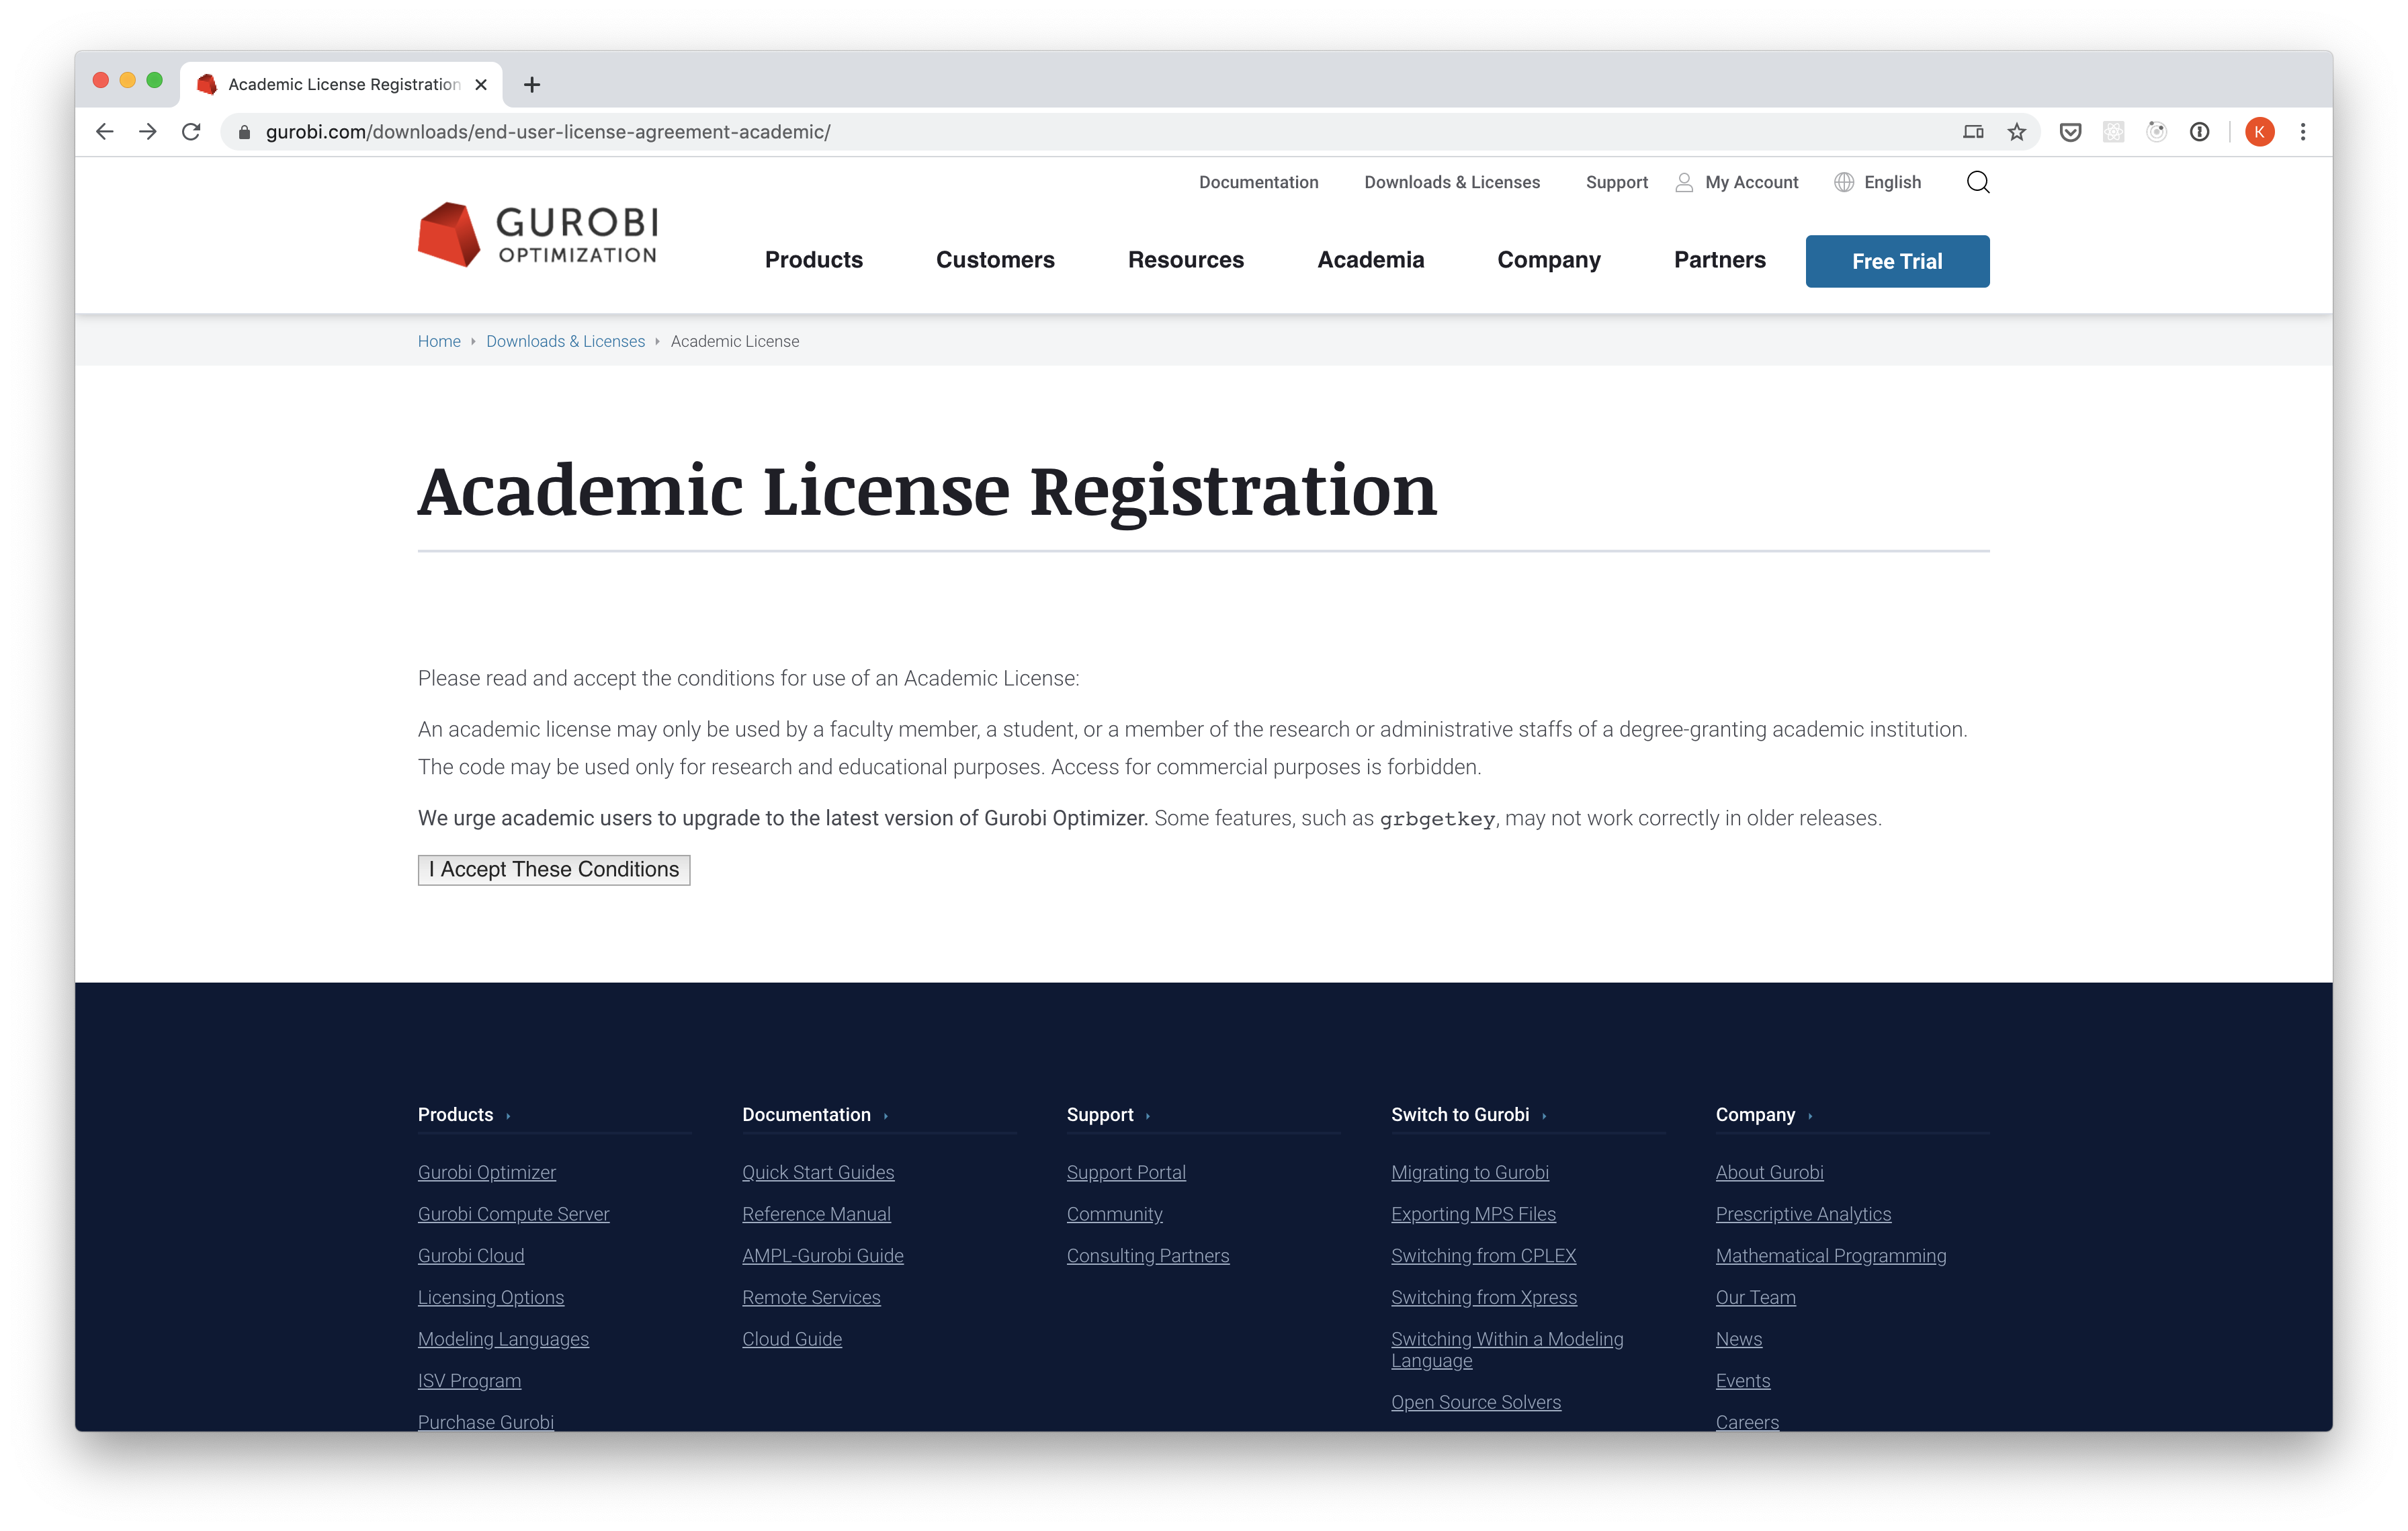The height and width of the screenshot is (1531, 2408).
Task: Open the Products navigation menu
Action: click(x=813, y=260)
